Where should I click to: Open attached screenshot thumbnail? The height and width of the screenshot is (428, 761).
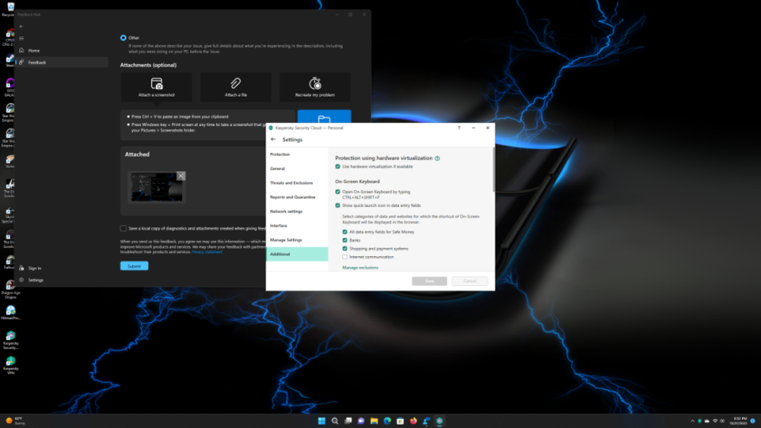pos(156,187)
